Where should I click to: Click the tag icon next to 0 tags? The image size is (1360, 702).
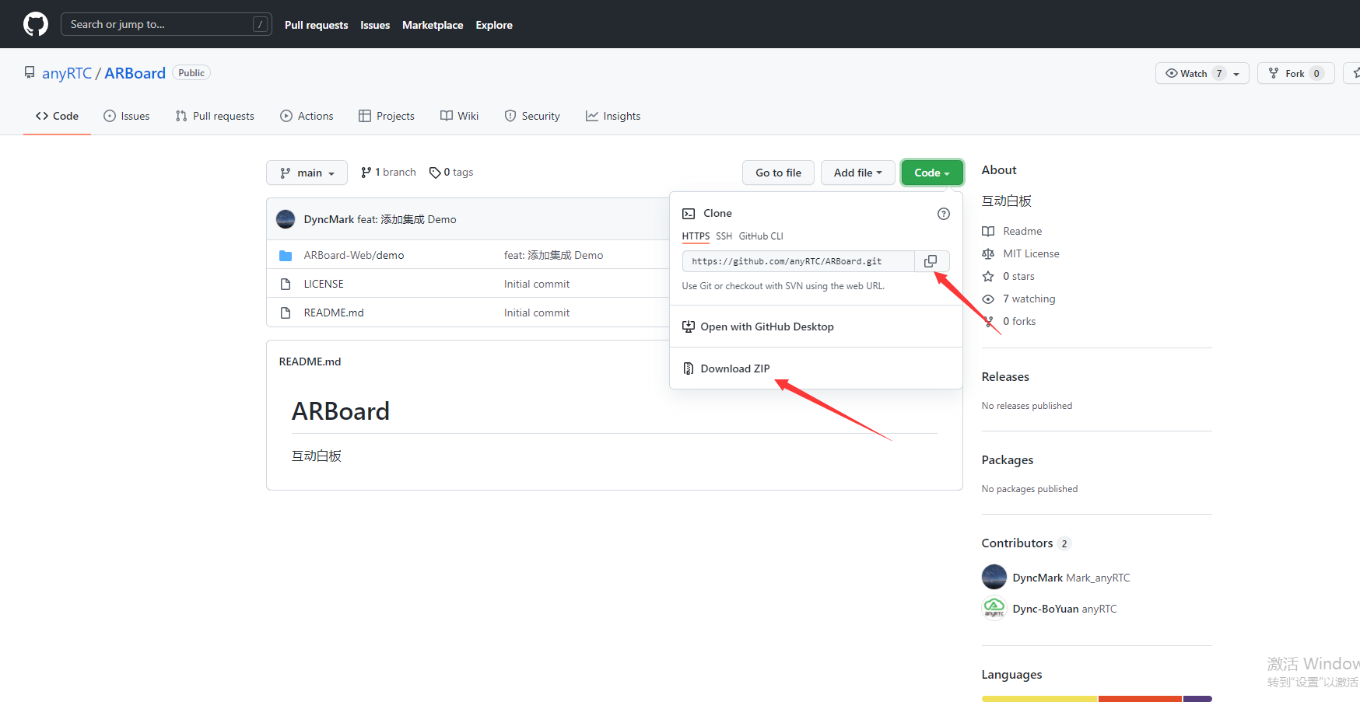pyautogui.click(x=435, y=173)
